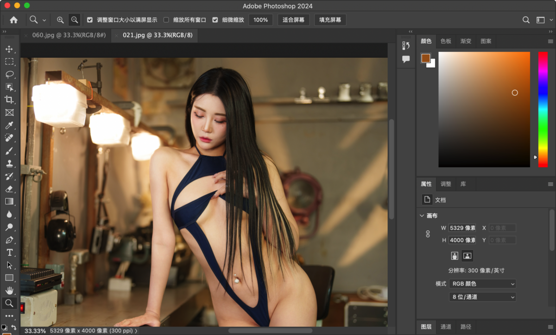
Task: Select the Brush tool
Action: point(9,151)
